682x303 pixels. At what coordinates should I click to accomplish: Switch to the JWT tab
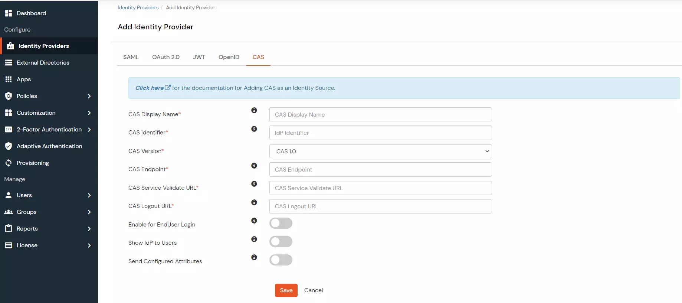(199, 57)
